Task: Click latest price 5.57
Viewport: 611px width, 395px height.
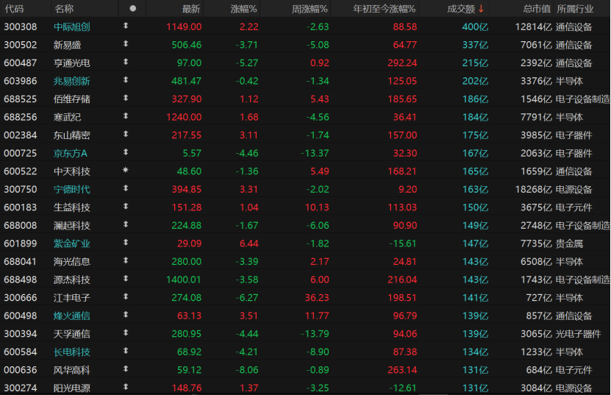Action: 192,153
